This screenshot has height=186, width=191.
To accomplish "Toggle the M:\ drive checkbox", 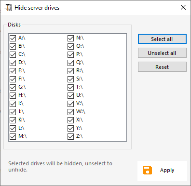I will coord(13,136).
